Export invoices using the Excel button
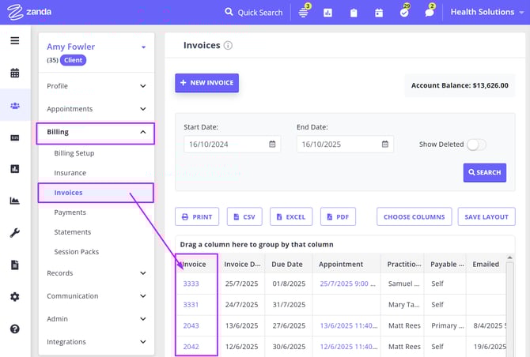 [290, 216]
